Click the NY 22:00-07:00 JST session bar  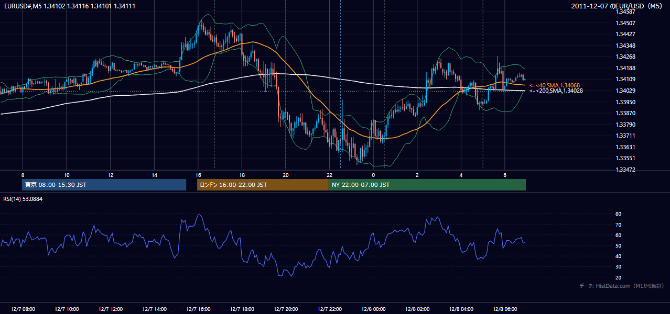click(427, 185)
